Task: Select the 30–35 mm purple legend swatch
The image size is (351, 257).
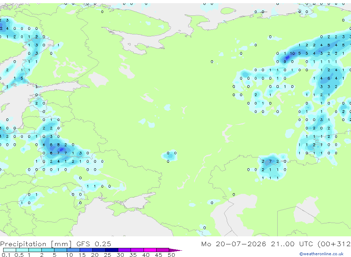Action: (124, 250)
